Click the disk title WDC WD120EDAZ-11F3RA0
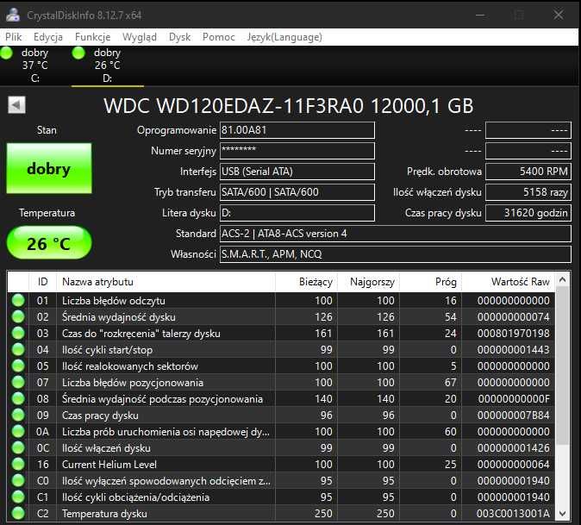Screen dimensions: 581x525 234,105
